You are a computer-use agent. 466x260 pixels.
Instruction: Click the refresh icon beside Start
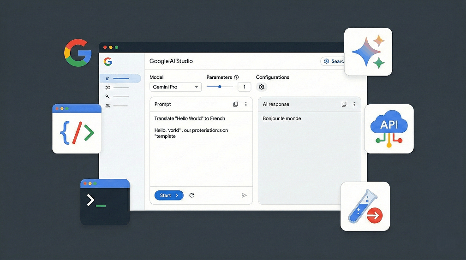(x=191, y=195)
